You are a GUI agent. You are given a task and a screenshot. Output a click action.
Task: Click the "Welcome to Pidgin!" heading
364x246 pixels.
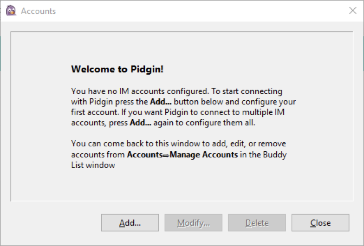pos(117,70)
